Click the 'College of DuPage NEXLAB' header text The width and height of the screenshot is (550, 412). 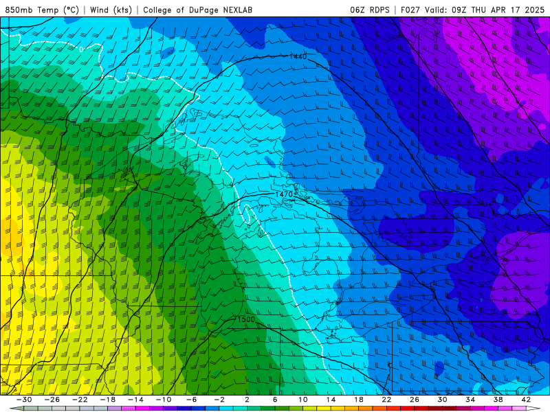tap(197, 10)
